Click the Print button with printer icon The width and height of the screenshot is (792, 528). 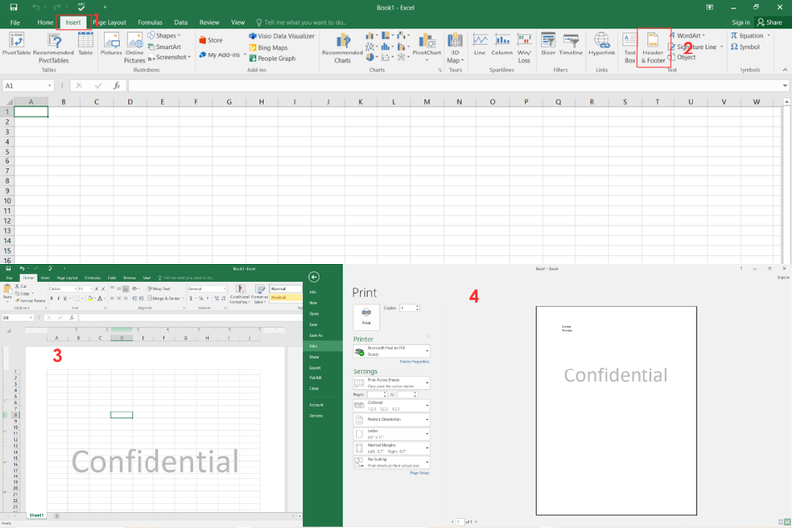click(x=365, y=315)
